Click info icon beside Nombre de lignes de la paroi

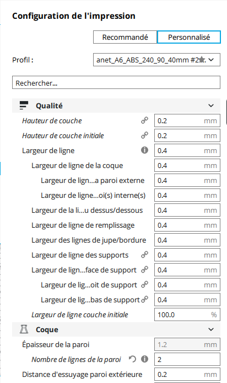tap(145, 359)
